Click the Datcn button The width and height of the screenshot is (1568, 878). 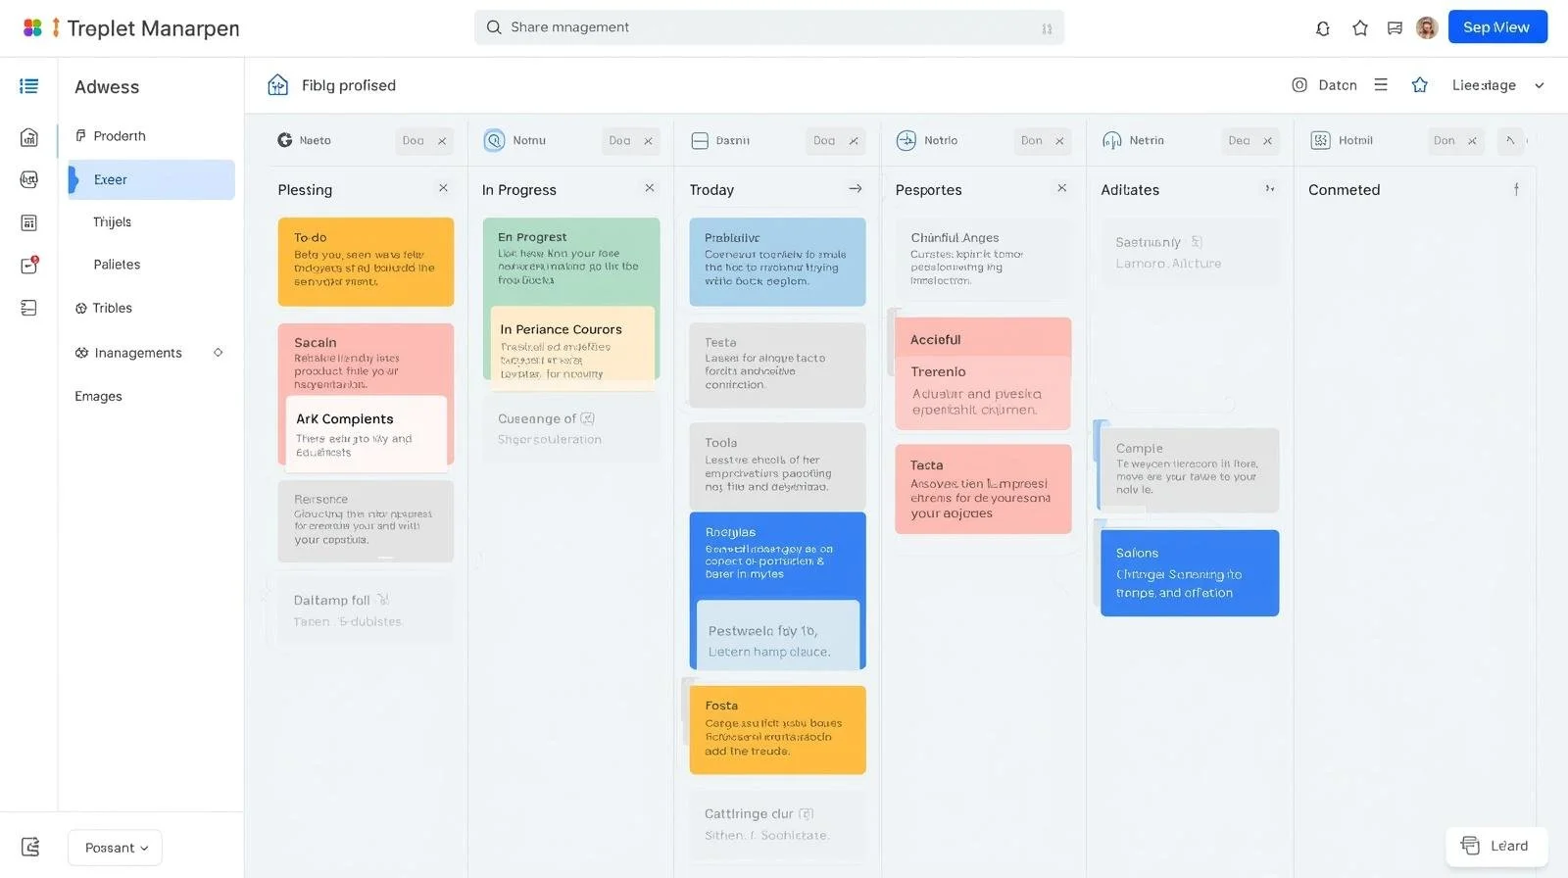(x=1325, y=85)
